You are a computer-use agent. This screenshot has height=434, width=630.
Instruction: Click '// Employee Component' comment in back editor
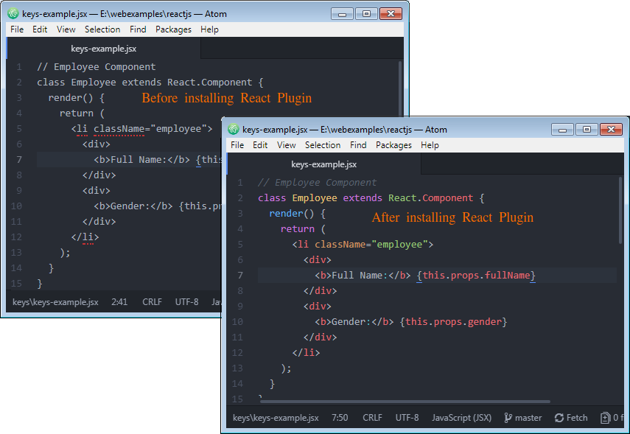[x=96, y=67]
